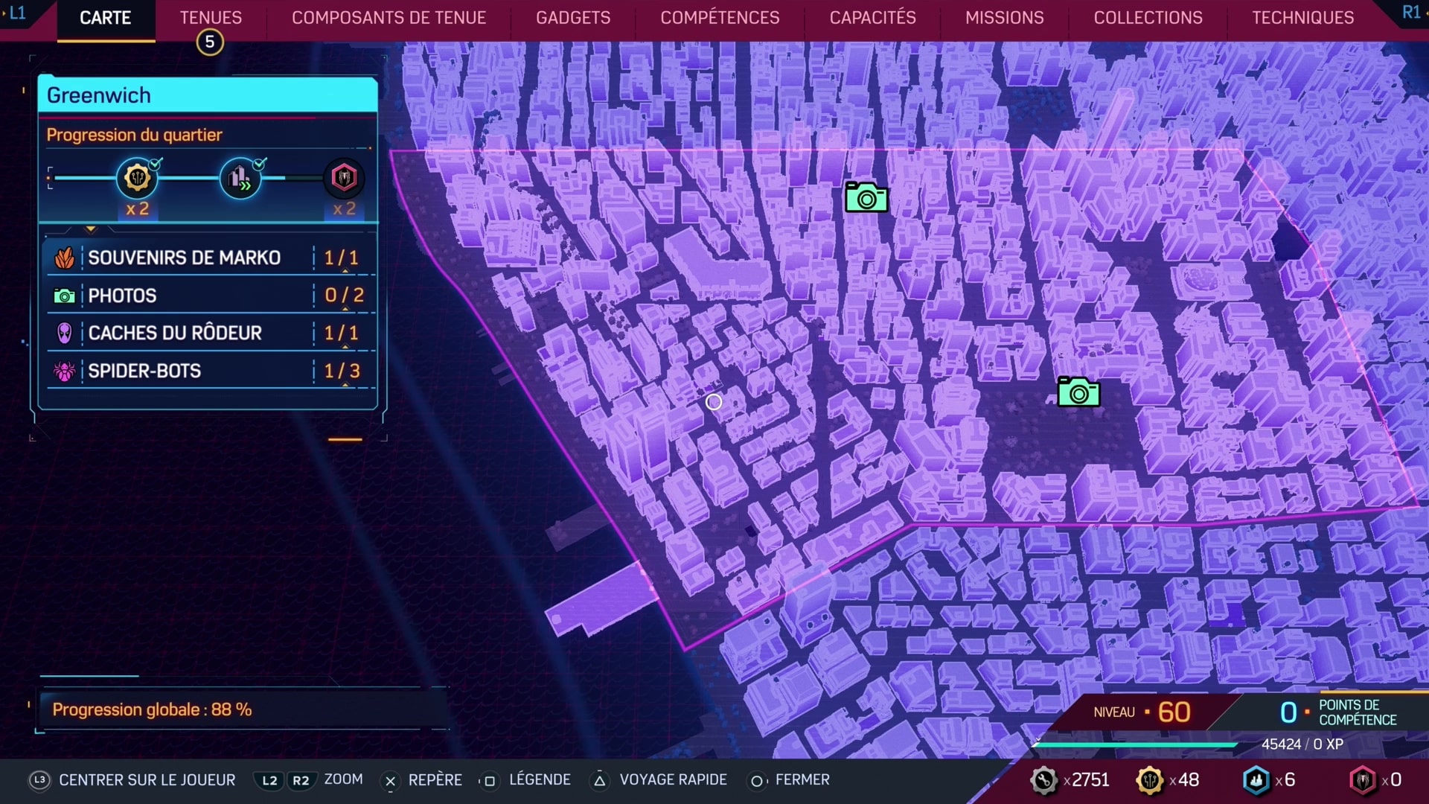Screen dimensions: 1429x804
Task: Click the R1 next tab indicator
Action: (1413, 13)
